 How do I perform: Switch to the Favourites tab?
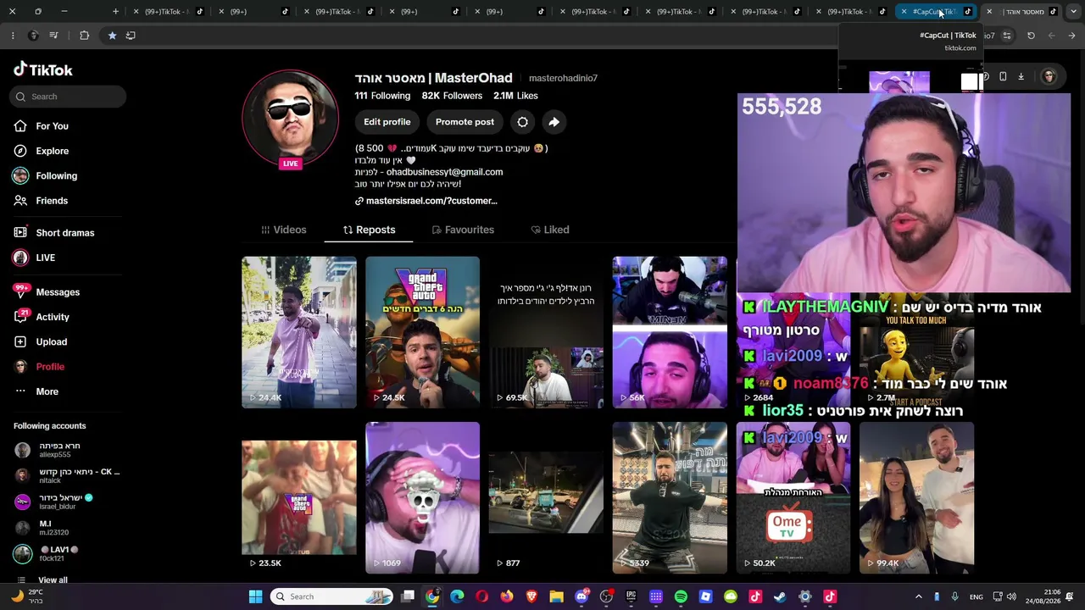tap(463, 230)
